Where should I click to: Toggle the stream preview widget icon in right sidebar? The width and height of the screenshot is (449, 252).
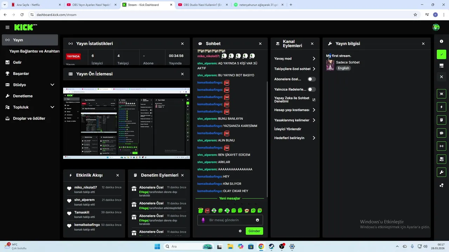[x=441, y=94]
